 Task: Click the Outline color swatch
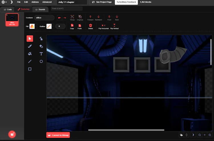point(49,26)
